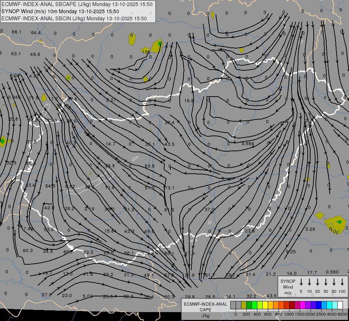
Task: Click the wind arrow above the 5 label
Action: 301,282
